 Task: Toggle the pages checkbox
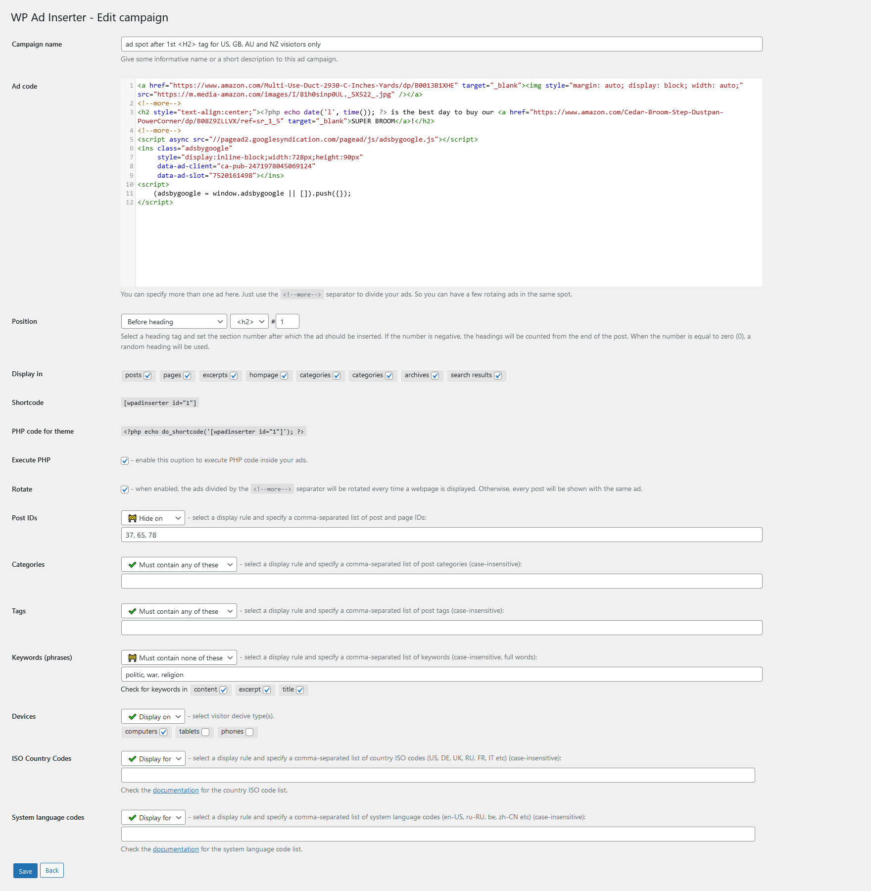(x=187, y=376)
